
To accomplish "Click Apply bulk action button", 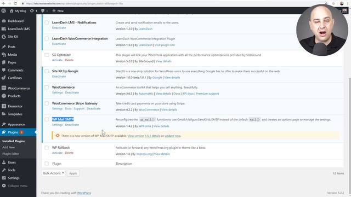I will [x=73, y=173].
